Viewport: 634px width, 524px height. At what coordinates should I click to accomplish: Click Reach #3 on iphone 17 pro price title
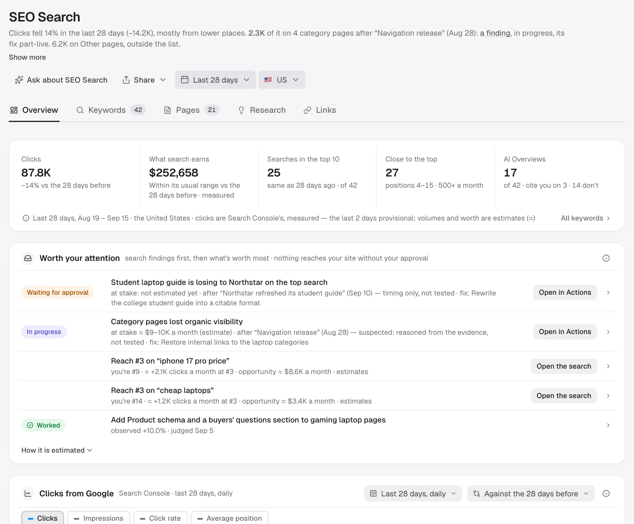pyautogui.click(x=170, y=361)
